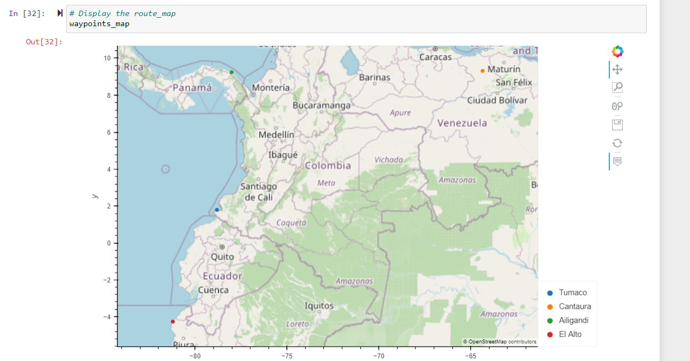Click the In [32] prompt label
Screen dimensions: 690x361
click(27, 13)
